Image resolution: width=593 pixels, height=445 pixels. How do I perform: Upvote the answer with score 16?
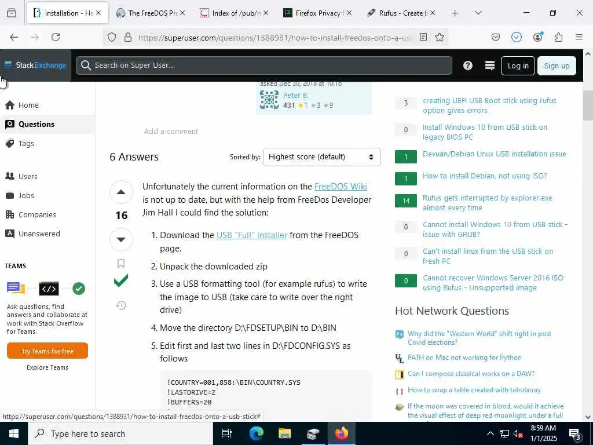click(121, 192)
